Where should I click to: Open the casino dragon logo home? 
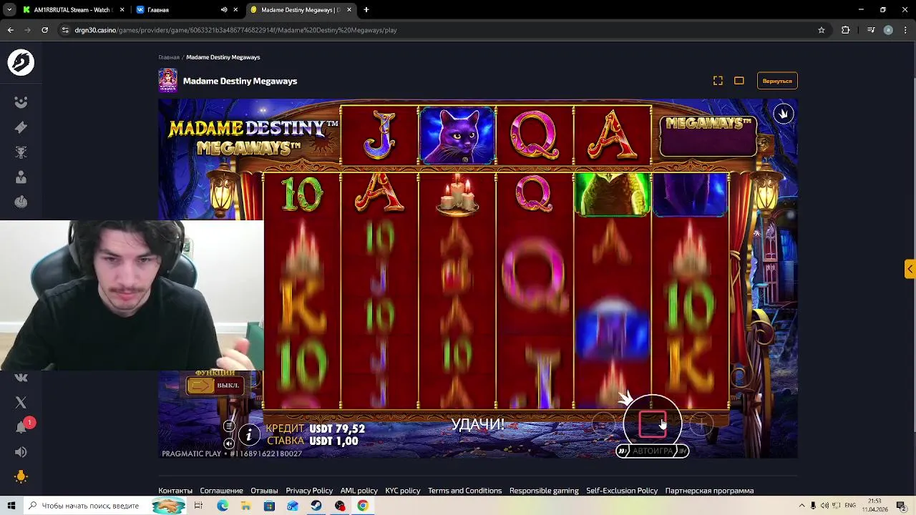pyautogui.click(x=21, y=62)
